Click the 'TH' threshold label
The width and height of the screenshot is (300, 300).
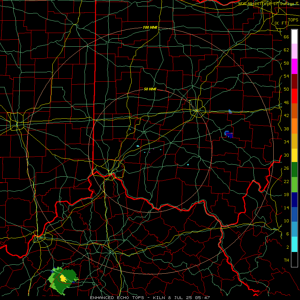pos(286,260)
